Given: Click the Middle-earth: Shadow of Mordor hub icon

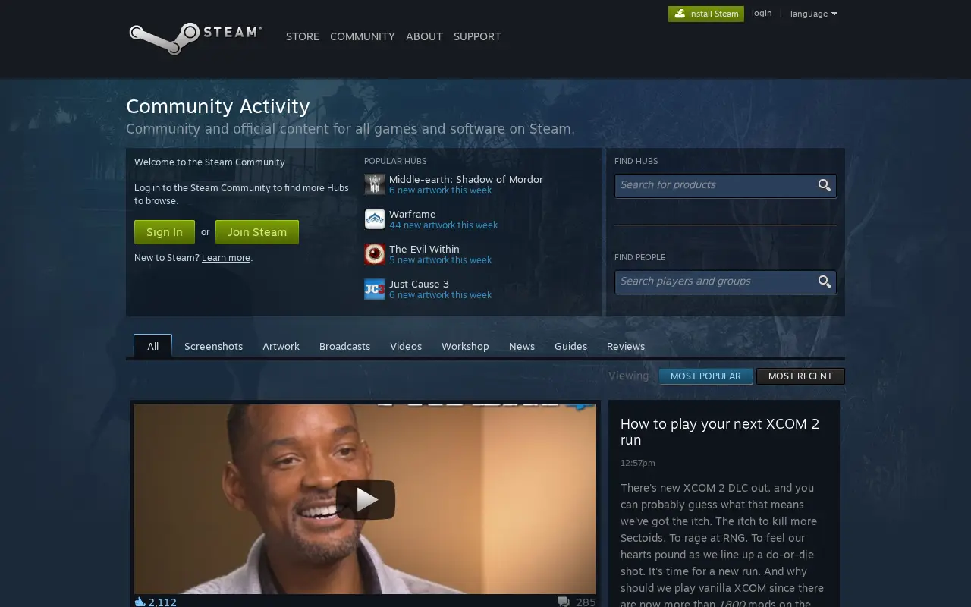Looking at the screenshot, I should pyautogui.click(x=375, y=184).
